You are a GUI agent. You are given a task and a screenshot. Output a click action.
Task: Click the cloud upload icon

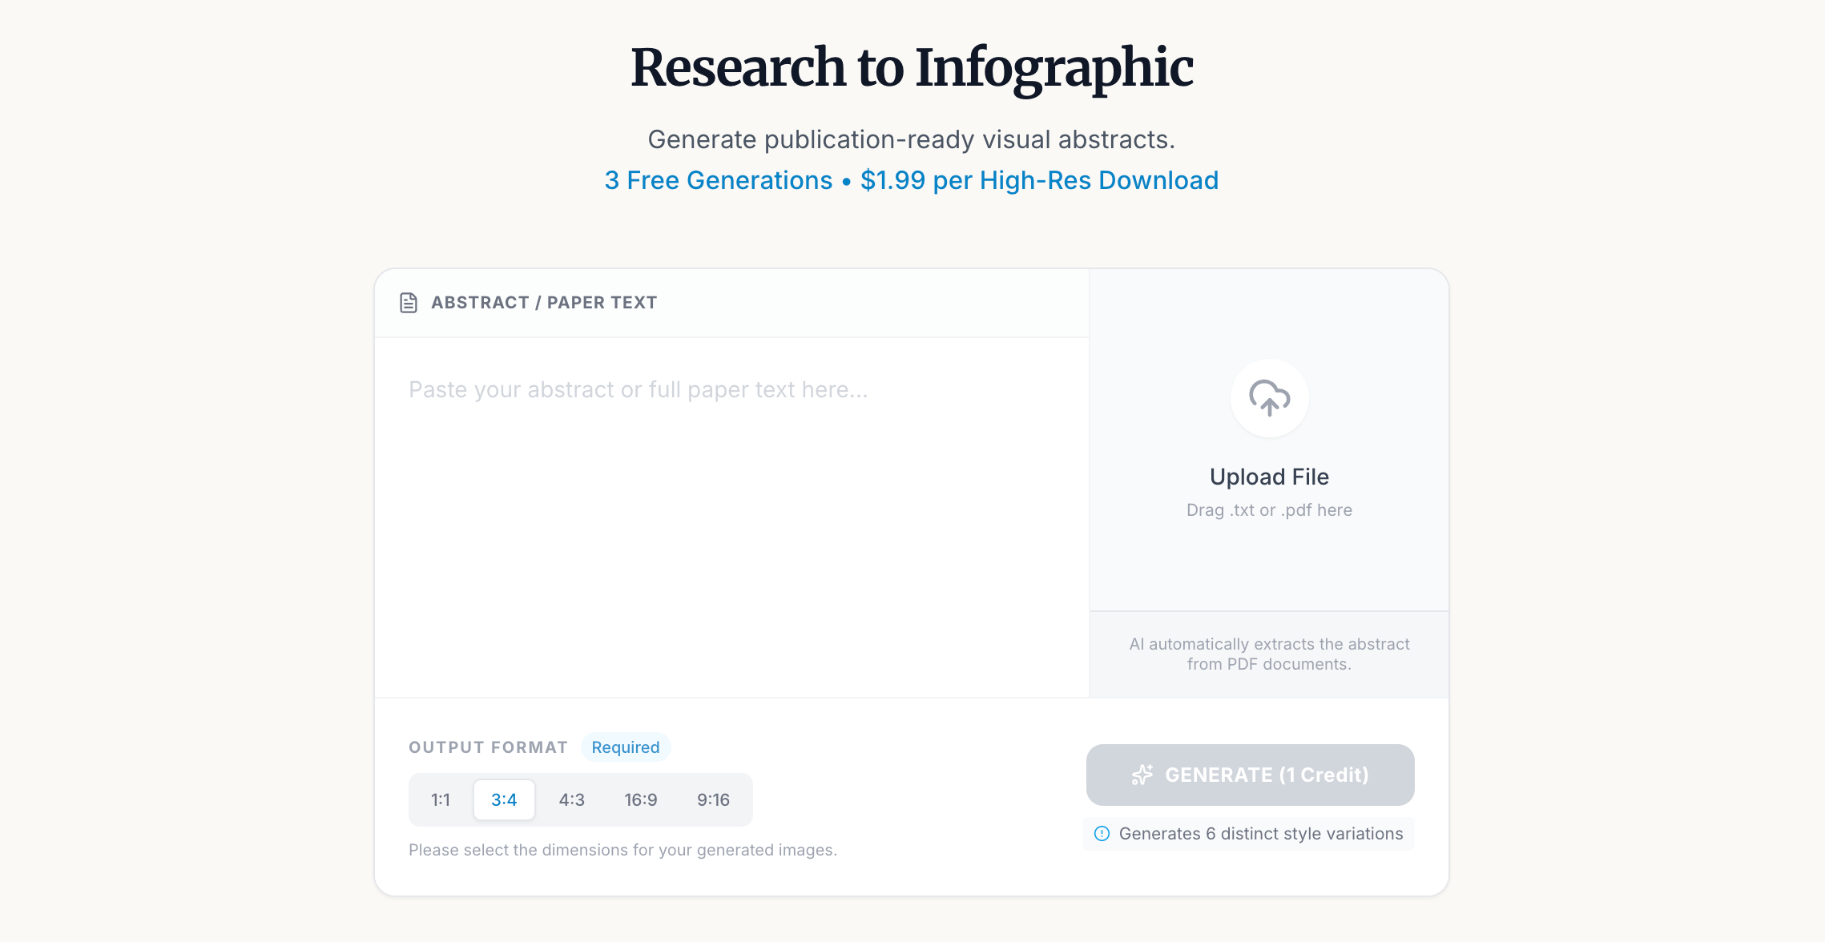[x=1269, y=398]
